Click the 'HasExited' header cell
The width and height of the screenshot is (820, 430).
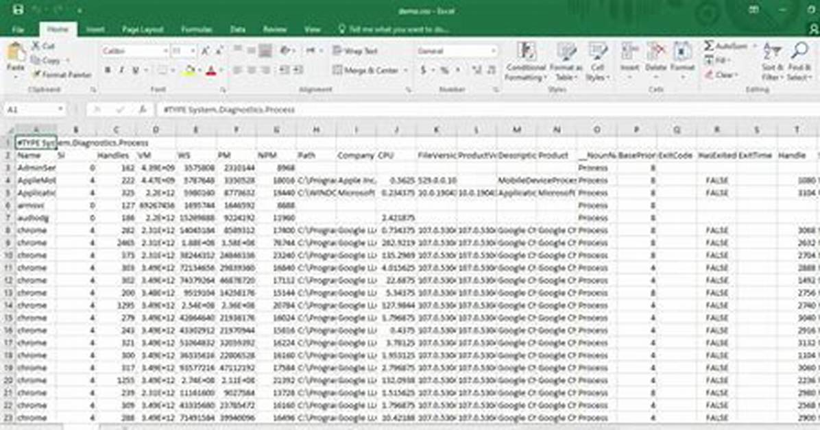tap(716, 155)
